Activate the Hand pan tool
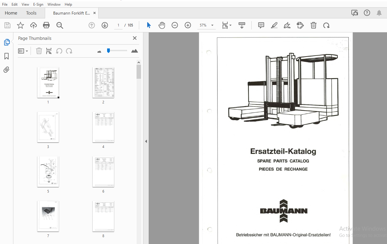 tap(162, 25)
